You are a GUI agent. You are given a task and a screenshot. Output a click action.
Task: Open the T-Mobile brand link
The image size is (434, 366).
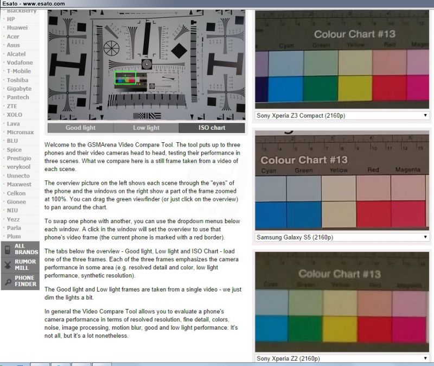pos(19,71)
